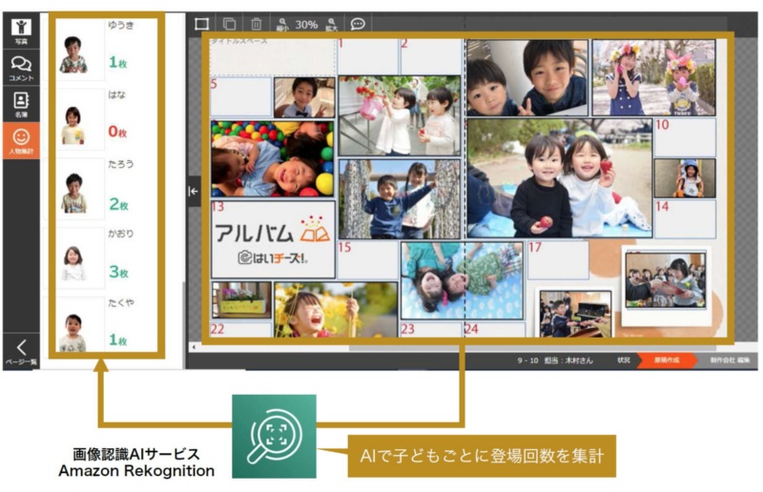Go back to ページ一覧 page list
The image size is (763, 492).
click(20, 352)
